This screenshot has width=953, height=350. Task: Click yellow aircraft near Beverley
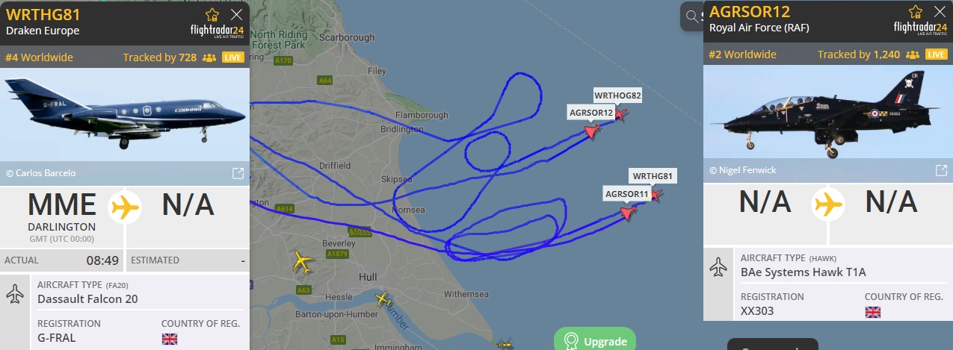pos(302,261)
